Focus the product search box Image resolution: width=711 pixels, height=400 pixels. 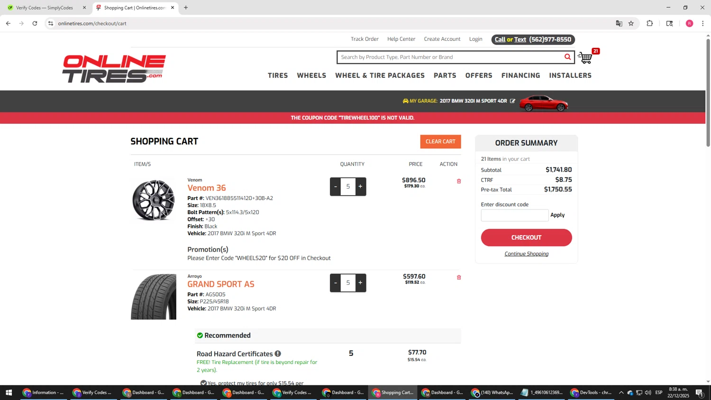[x=449, y=57]
